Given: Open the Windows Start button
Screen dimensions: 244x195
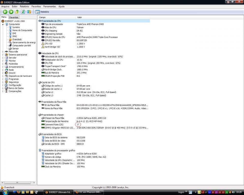Looking at the screenshot, I should coord(5,192).
